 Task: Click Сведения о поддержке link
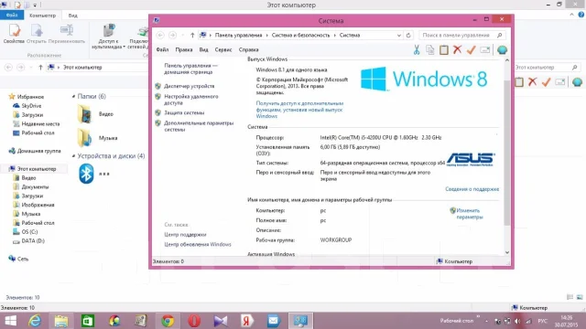[472, 189]
